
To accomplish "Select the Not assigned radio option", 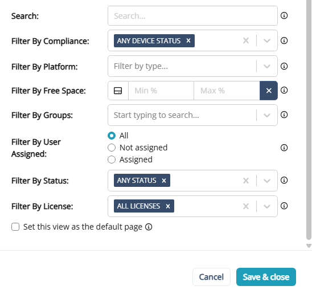I will coord(112,148).
